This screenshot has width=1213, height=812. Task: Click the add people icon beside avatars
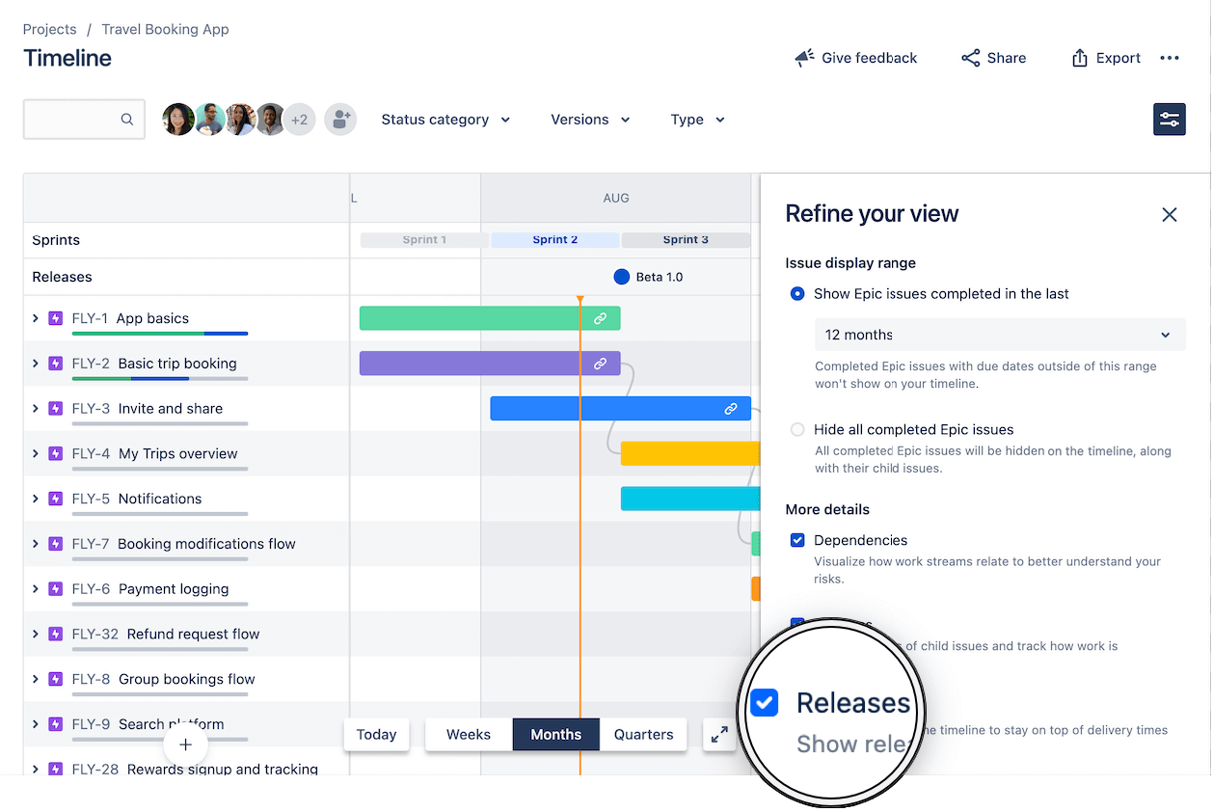[339, 119]
